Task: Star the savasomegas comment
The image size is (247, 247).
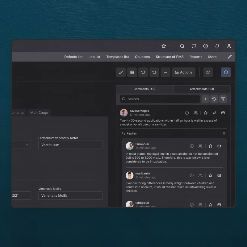Action: (206, 113)
